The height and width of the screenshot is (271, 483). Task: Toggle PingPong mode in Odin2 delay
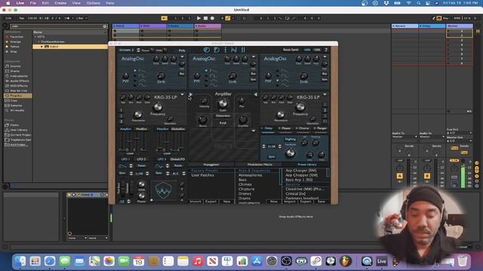[x=290, y=139]
